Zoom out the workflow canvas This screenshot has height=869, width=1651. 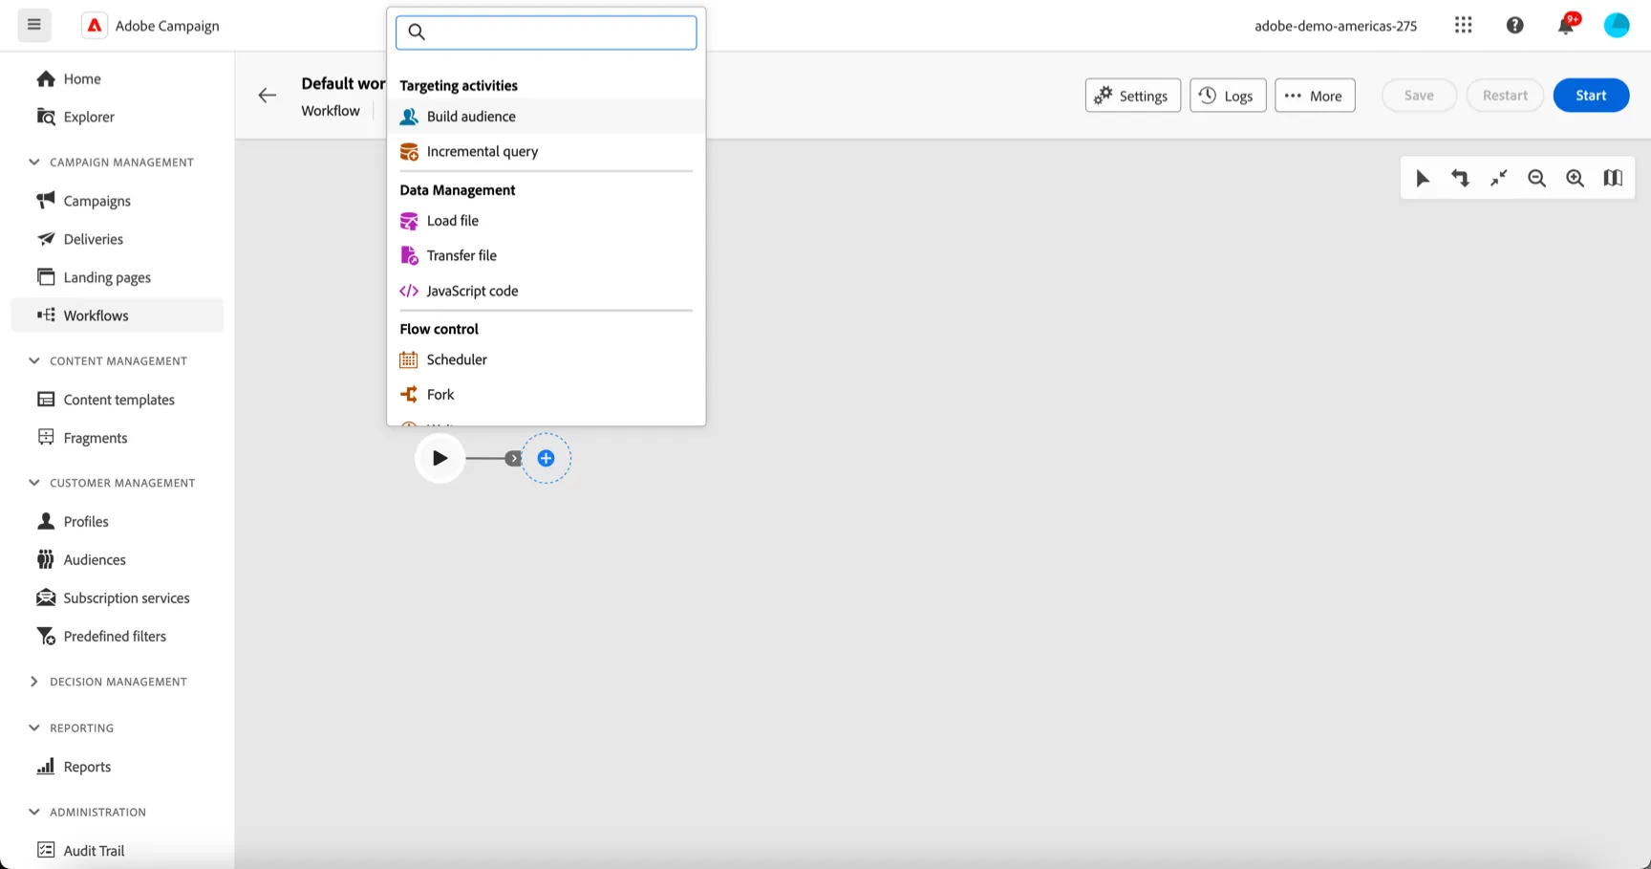pyautogui.click(x=1536, y=179)
